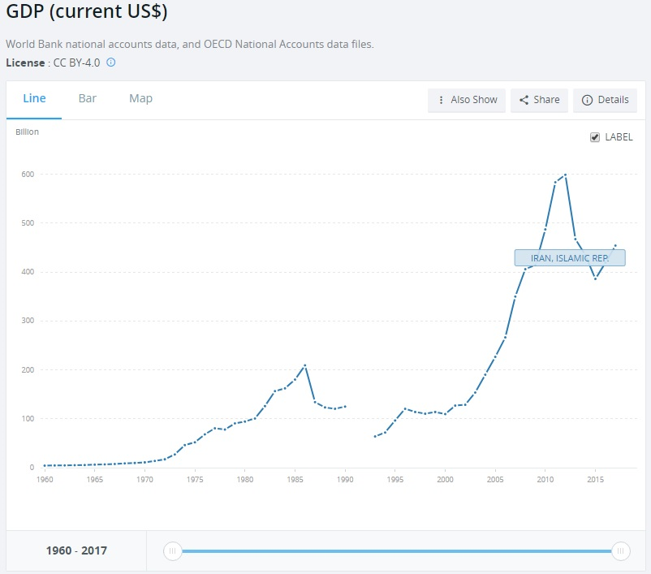Uncheck the LABEL checkbox
The height and width of the screenshot is (574, 651).
point(595,137)
